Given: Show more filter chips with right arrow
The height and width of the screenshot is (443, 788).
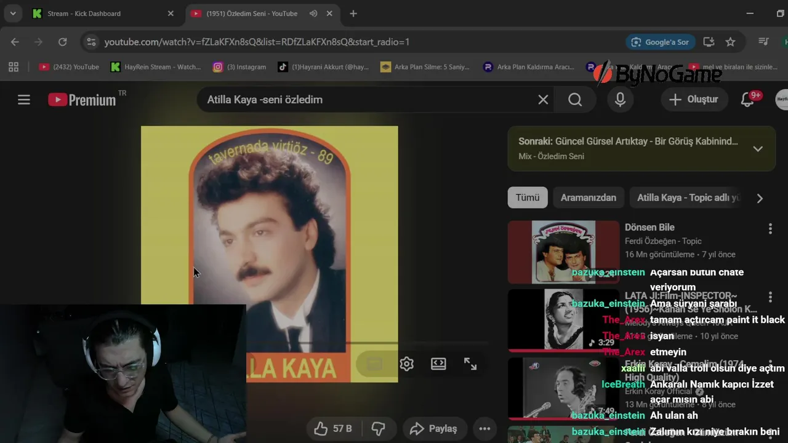Looking at the screenshot, I should pos(760,198).
